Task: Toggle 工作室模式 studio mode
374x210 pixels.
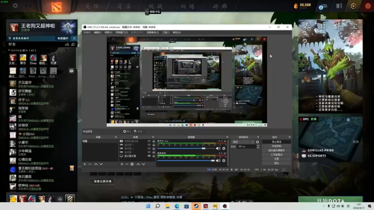Action: pos(276,154)
